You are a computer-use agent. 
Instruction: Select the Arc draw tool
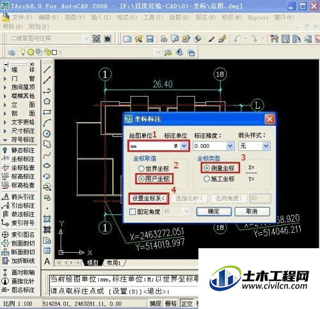tap(47, 123)
